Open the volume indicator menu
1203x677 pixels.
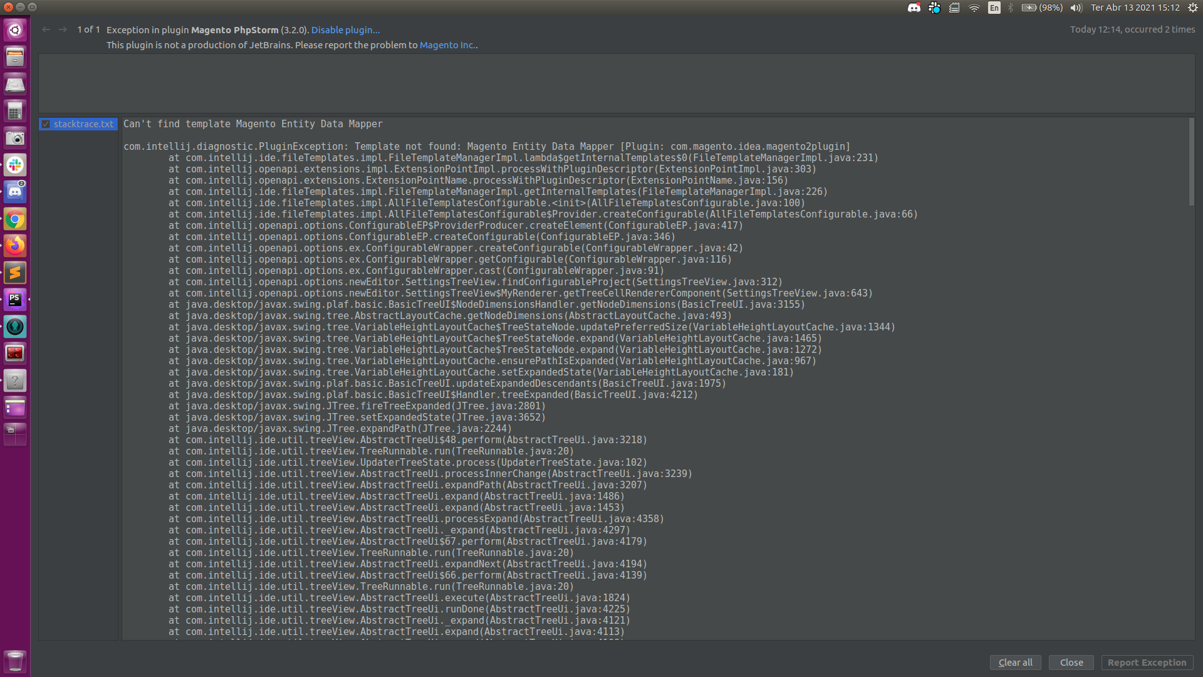click(1076, 8)
